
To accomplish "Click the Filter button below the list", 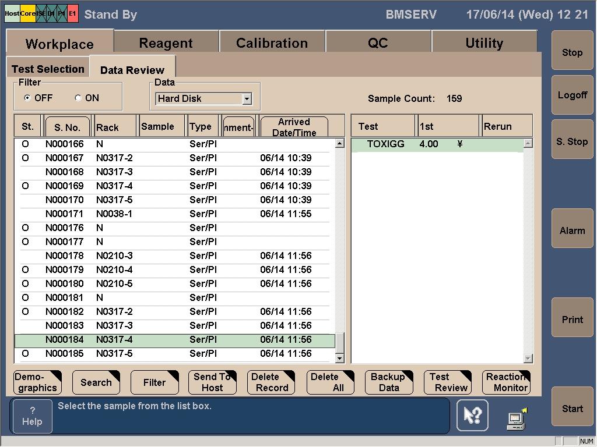I will [154, 382].
